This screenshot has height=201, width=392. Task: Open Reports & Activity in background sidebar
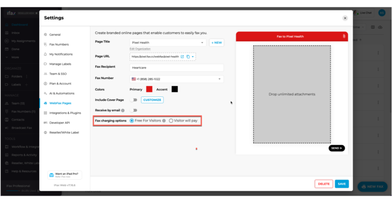(x=24, y=155)
